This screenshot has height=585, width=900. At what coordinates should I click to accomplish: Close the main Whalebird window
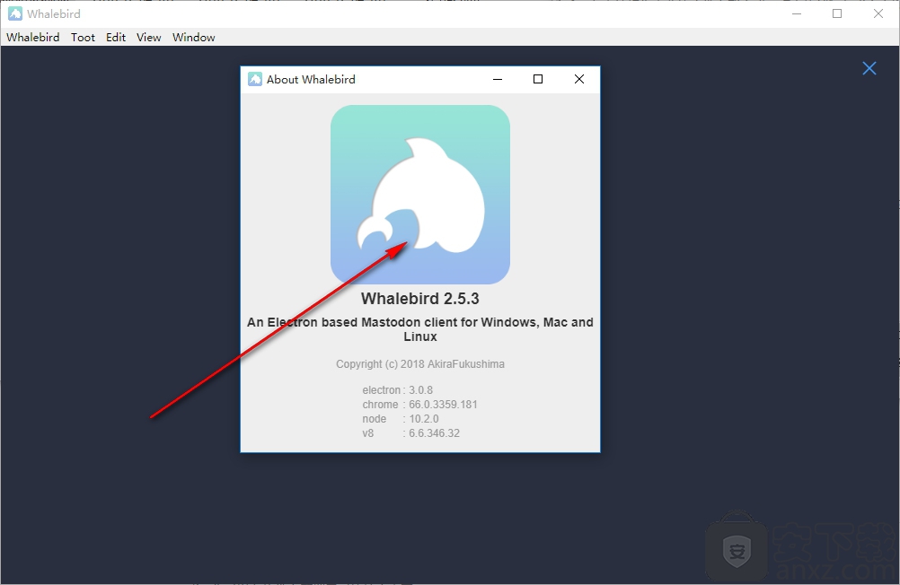[878, 13]
